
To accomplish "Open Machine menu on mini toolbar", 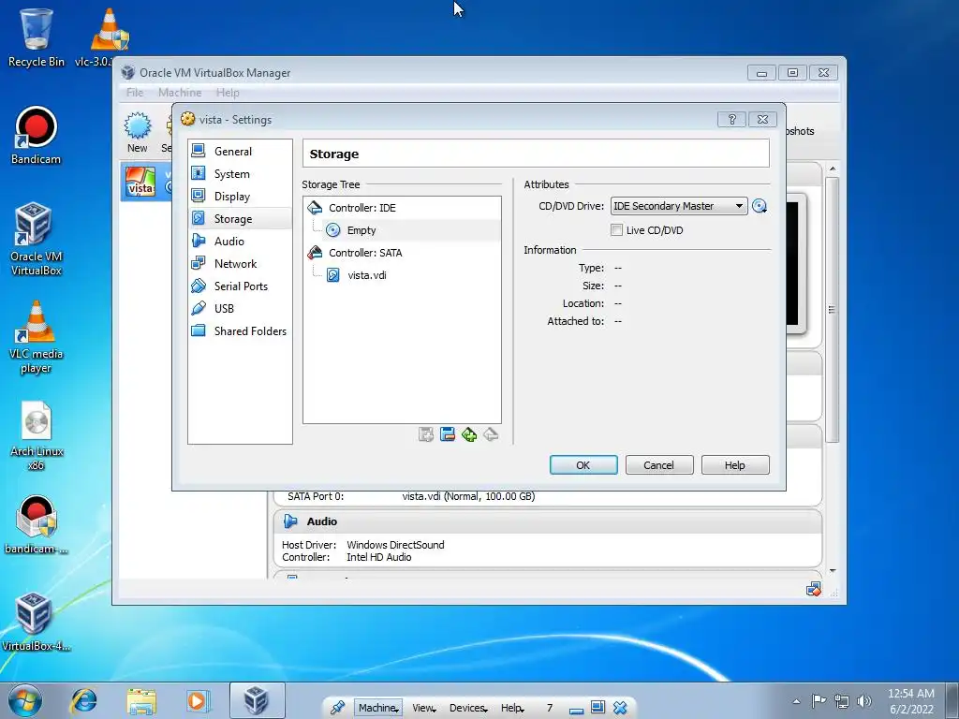I will [378, 708].
